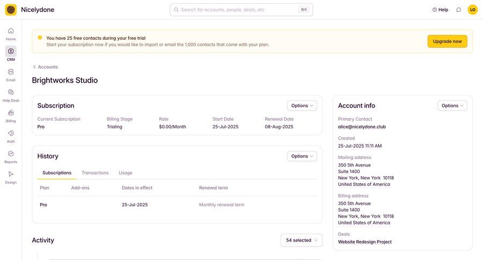Click the chat messages icon in header

pyautogui.click(x=458, y=10)
